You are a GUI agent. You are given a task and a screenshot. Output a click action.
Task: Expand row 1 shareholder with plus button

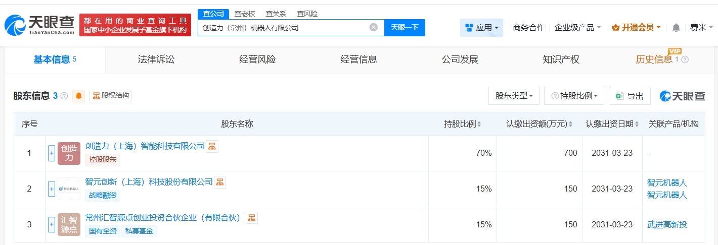tap(52, 153)
